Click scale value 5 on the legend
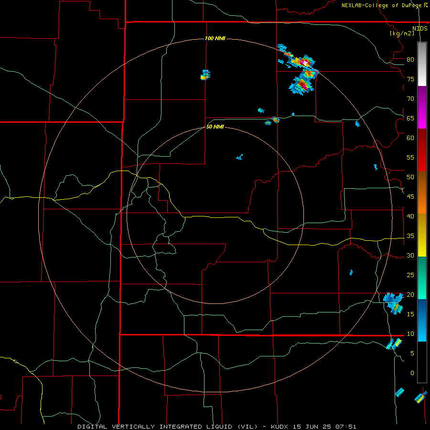The image size is (430, 430). 412,354
